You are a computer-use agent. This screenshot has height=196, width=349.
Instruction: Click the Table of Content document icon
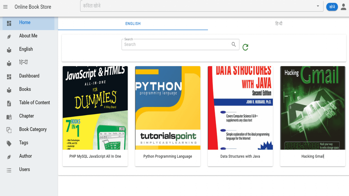(x=9, y=103)
